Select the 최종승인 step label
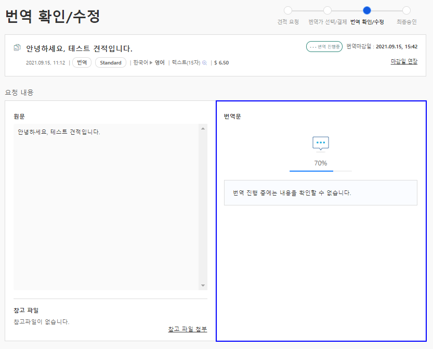Screen dimensions: 433x349 click(x=406, y=22)
